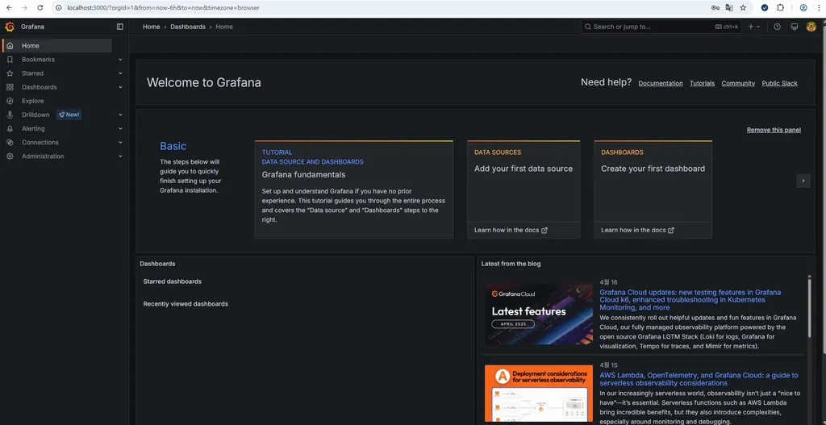
Task: Open Drilldown in the sidebar menu
Action: (35, 115)
